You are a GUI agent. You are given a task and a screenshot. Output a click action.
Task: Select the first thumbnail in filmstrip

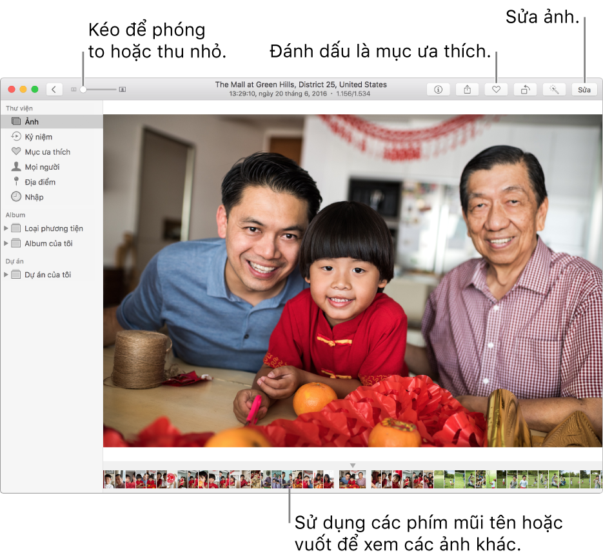pyautogui.click(x=108, y=479)
